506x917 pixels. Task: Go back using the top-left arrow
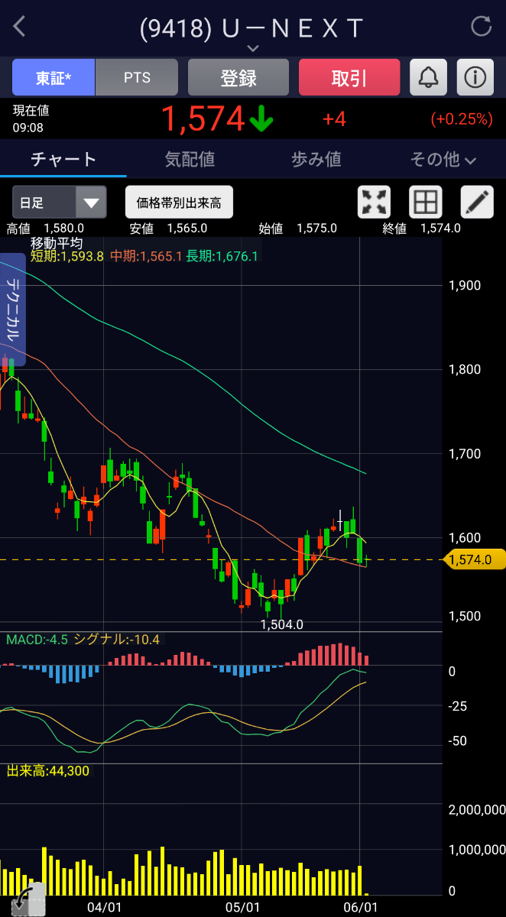(20, 27)
